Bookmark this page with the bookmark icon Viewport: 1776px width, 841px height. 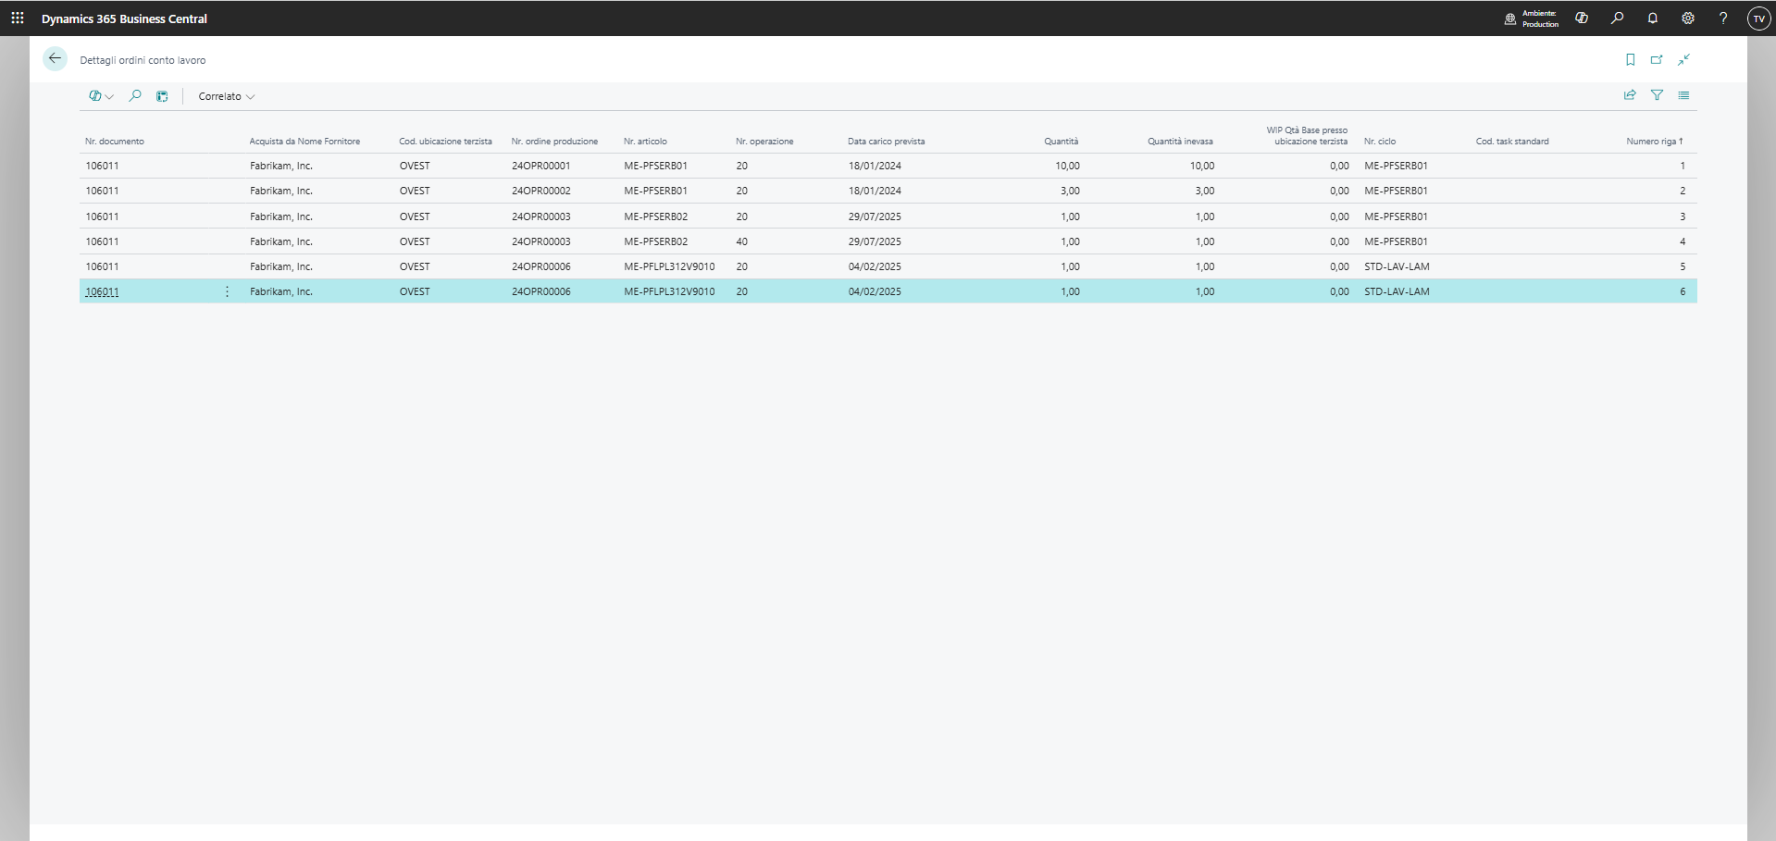(1630, 60)
